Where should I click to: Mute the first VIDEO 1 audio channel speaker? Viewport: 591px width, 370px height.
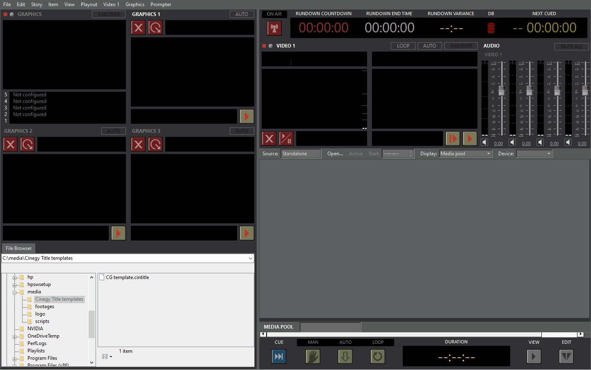click(484, 142)
